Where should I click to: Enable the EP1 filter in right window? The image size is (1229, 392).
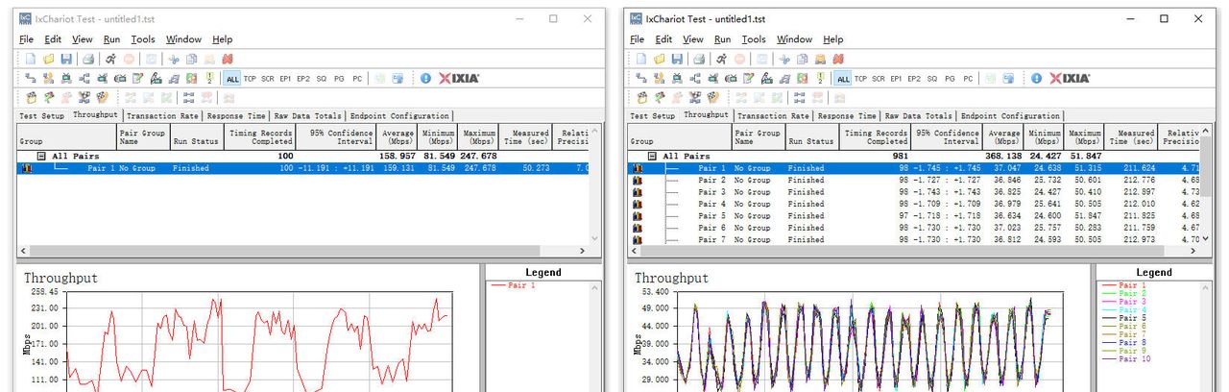pos(896,79)
